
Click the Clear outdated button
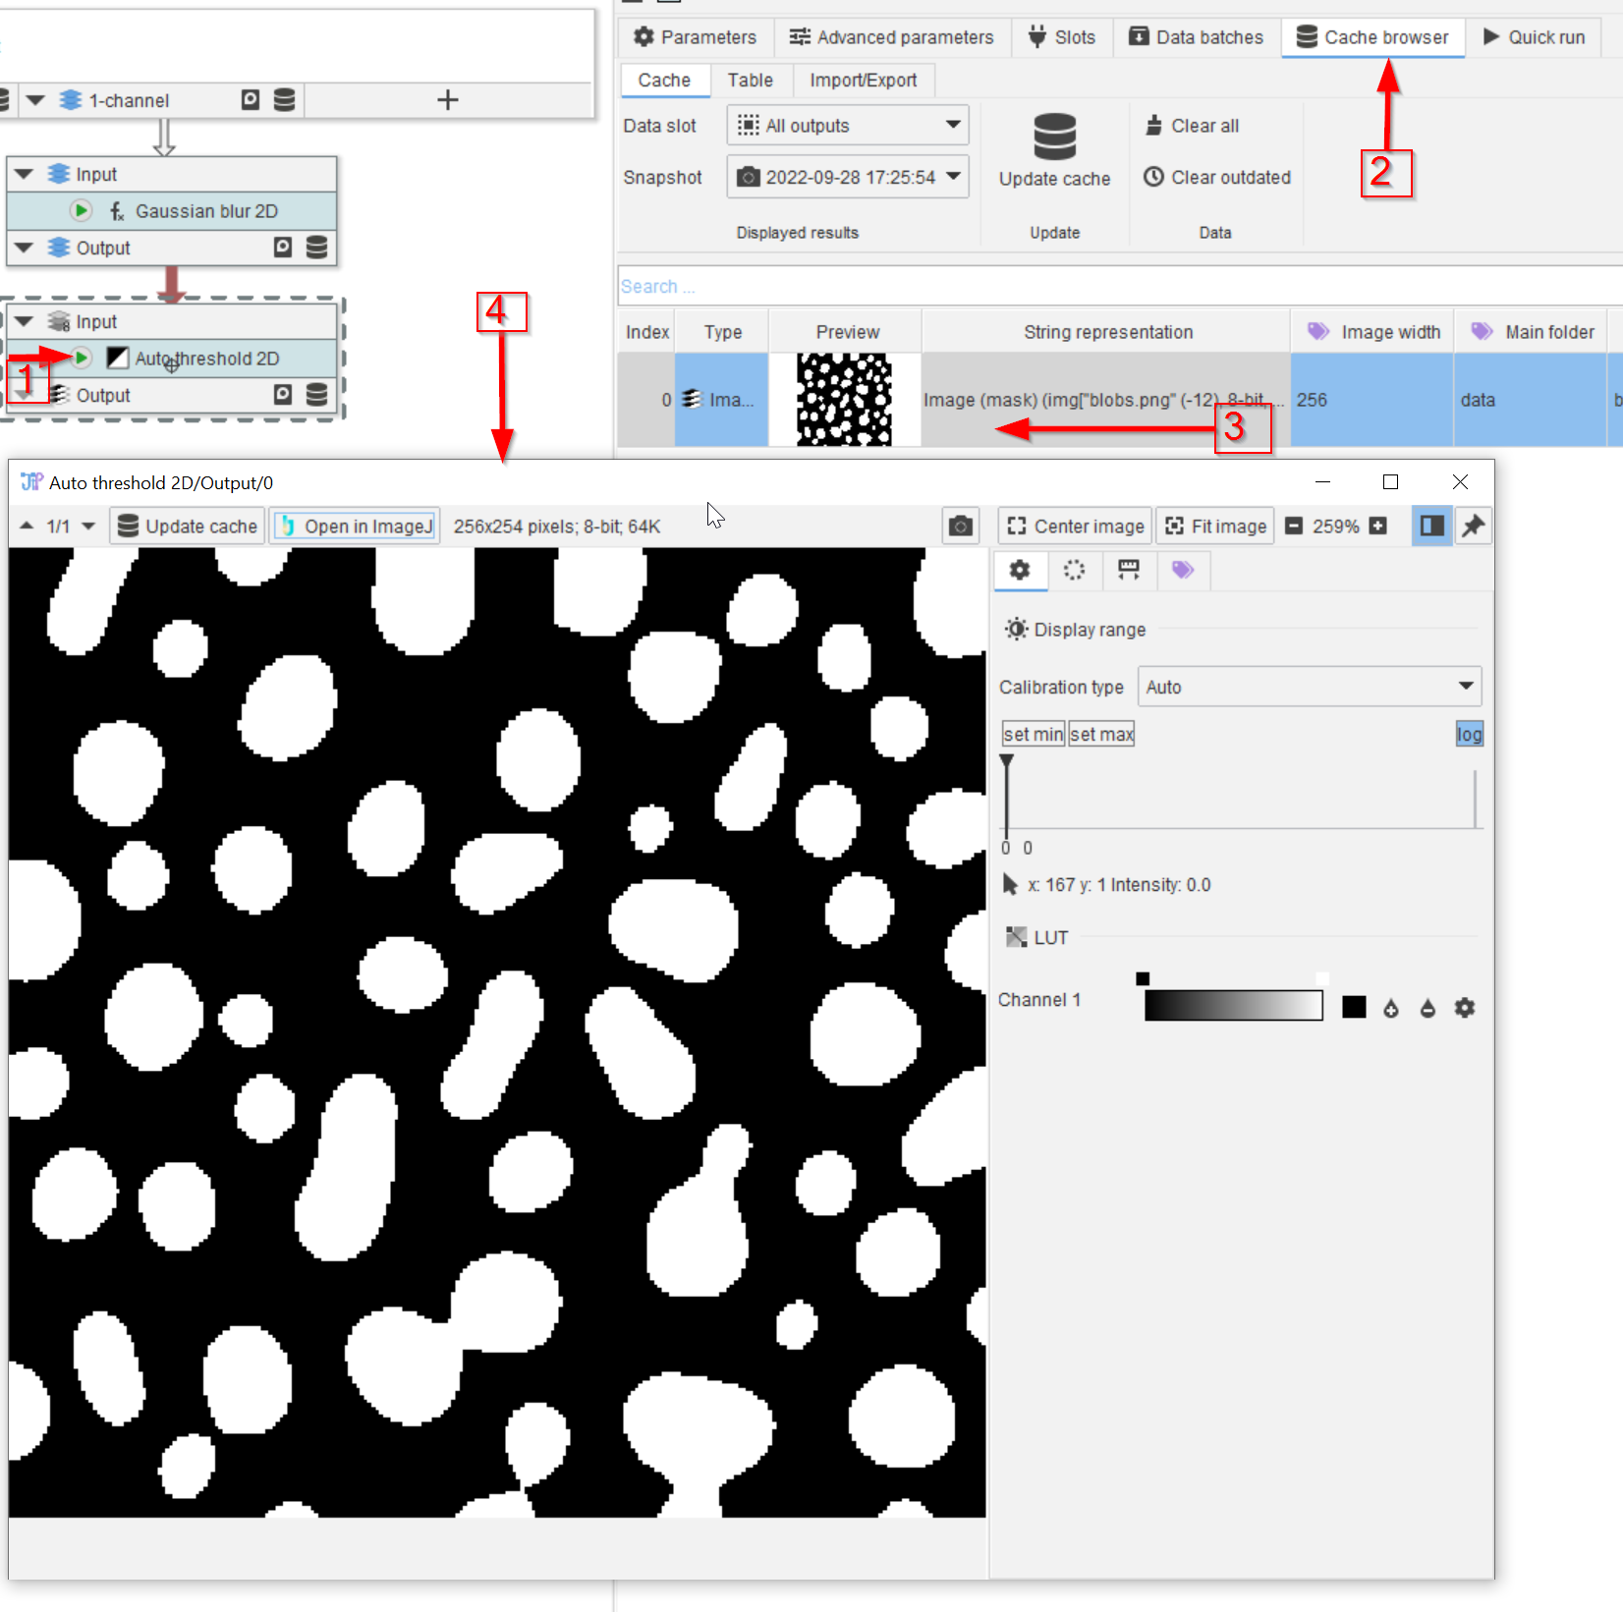[x=1217, y=178]
